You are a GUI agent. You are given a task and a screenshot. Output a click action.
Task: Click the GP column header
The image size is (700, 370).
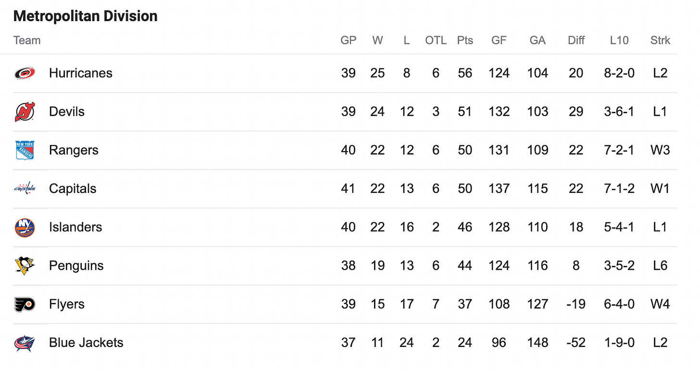[349, 41]
